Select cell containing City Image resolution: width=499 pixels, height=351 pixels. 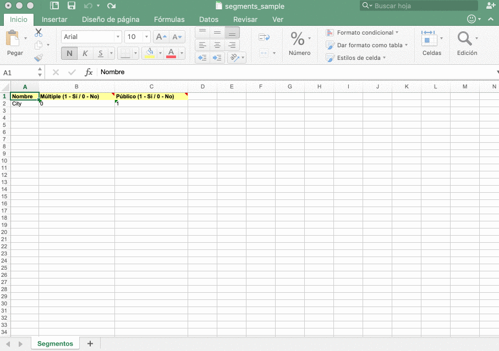[x=25, y=104]
